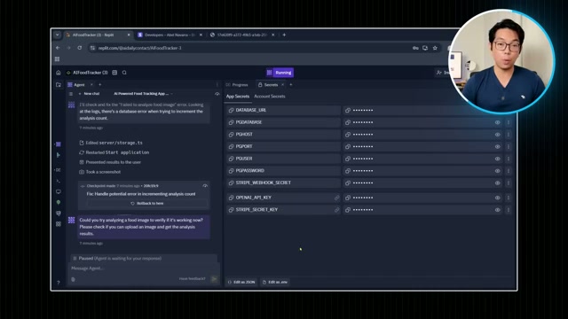Bookmark page using the star icon
The image size is (568, 319).
coord(435,48)
